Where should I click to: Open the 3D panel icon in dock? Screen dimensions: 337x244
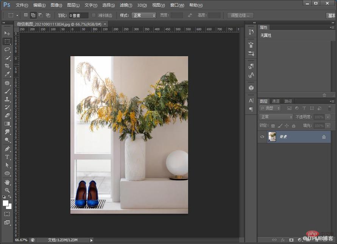251,88
